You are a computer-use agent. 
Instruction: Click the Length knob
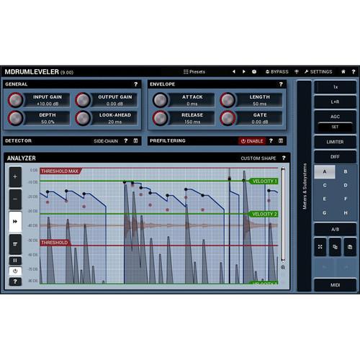pos(228,100)
